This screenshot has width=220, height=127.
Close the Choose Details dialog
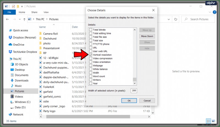tap(153, 10)
